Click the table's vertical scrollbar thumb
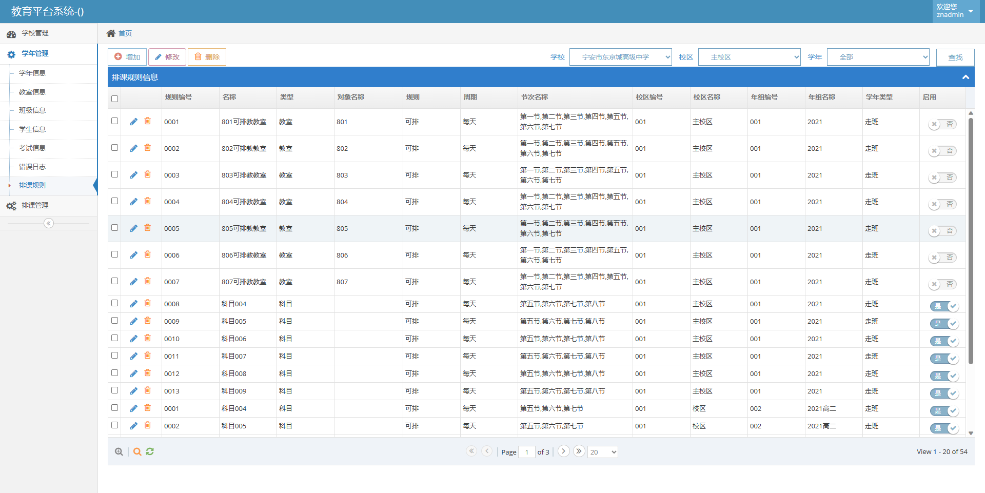This screenshot has height=493, width=985. point(971,241)
